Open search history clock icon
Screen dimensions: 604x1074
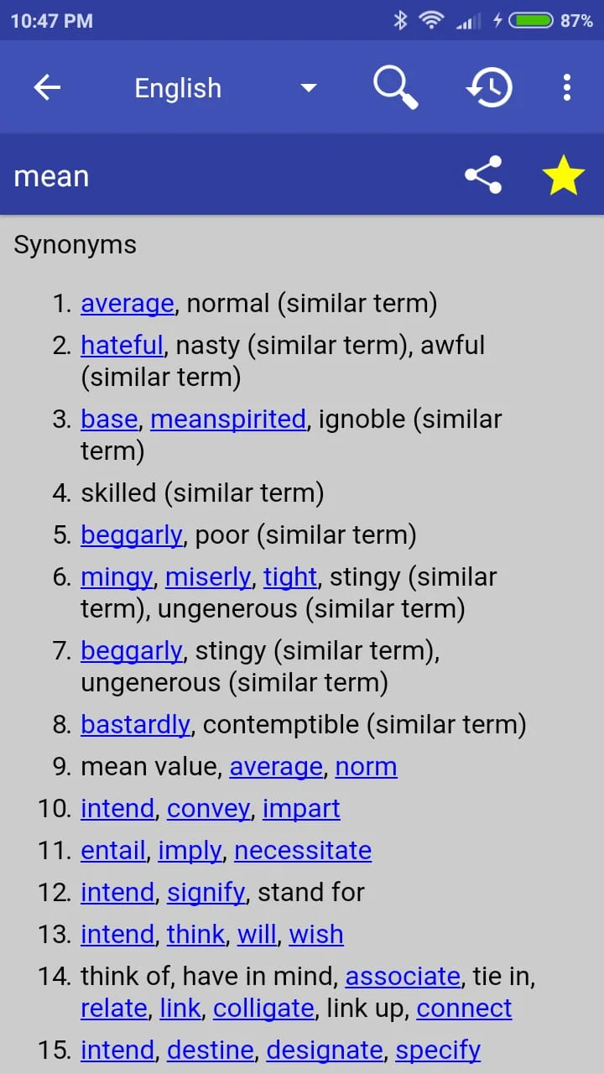point(489,86)
